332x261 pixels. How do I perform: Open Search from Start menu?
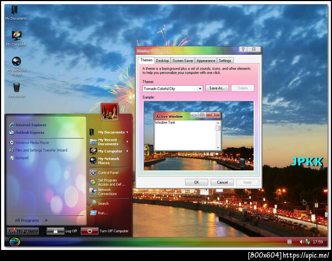click(x=99, y=203)
